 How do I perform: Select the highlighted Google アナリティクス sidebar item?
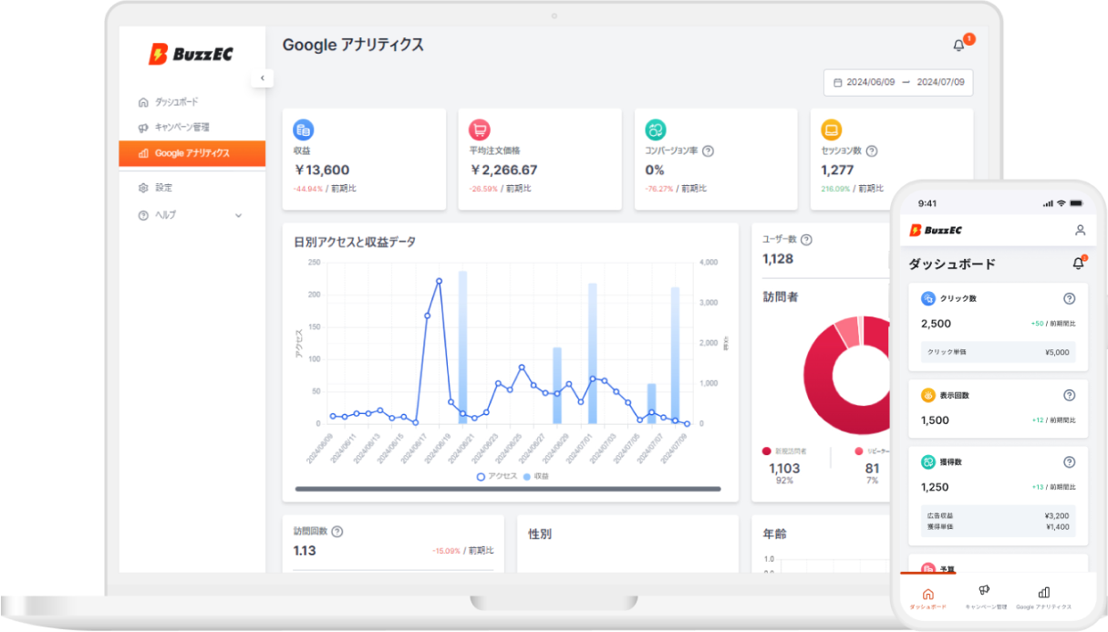pyautogui.click(x=192, y=153)
